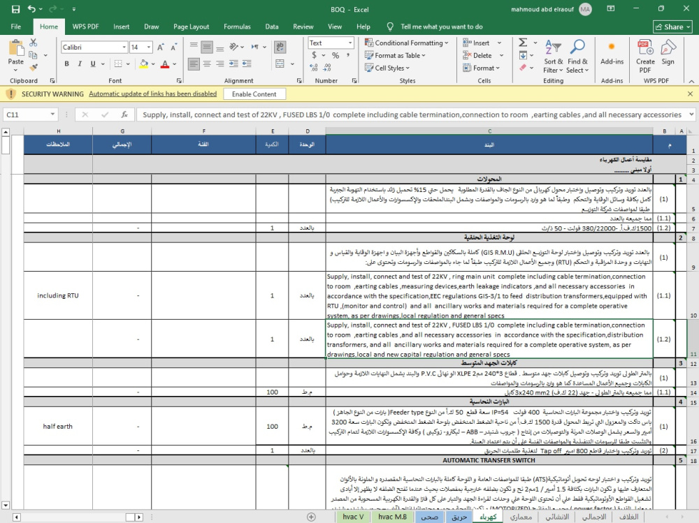Close the security warning bar
699x523 pixels.
pyautogui.click(x=690, y=94)
